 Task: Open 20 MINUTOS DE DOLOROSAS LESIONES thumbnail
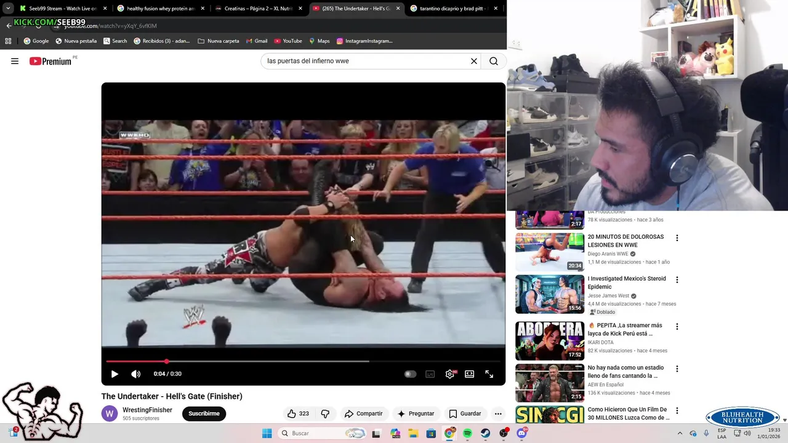point(550,252)
